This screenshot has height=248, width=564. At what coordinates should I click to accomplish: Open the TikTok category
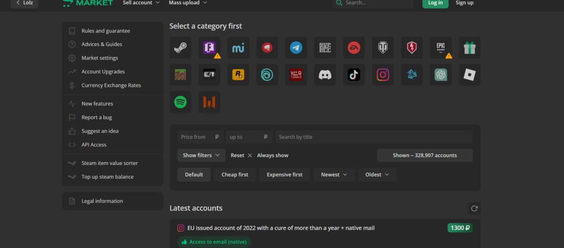coord(354,75)
